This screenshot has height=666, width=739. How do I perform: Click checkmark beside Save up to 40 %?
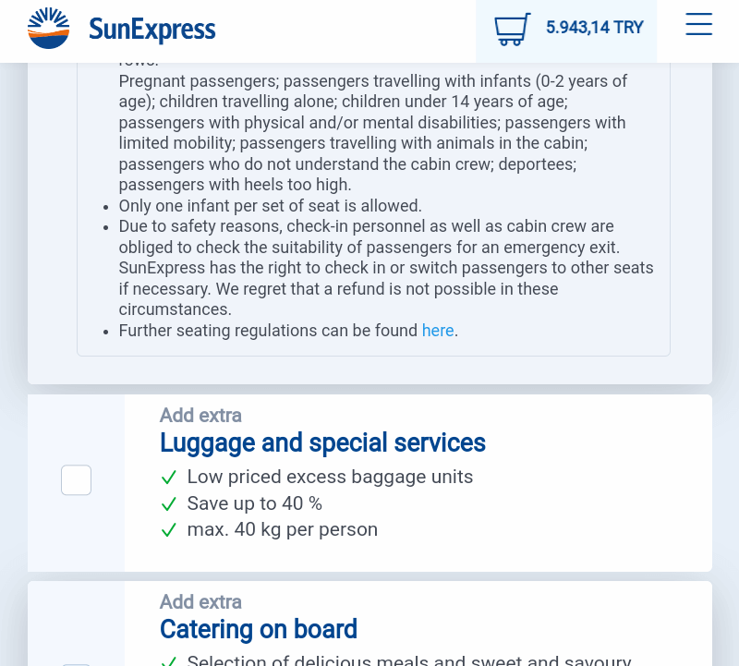point(168,503)
